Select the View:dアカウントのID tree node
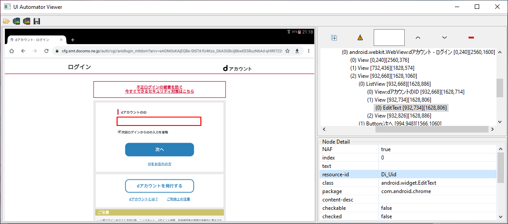Image resolution: width=508 pixels, height=224 pixels. 416,92
